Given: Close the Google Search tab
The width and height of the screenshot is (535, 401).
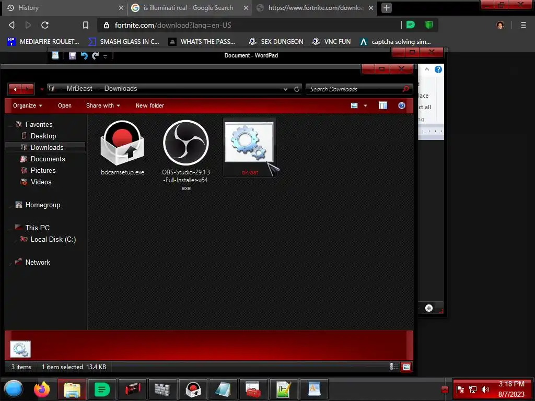Looking at the screenshot, I should 246,8.
